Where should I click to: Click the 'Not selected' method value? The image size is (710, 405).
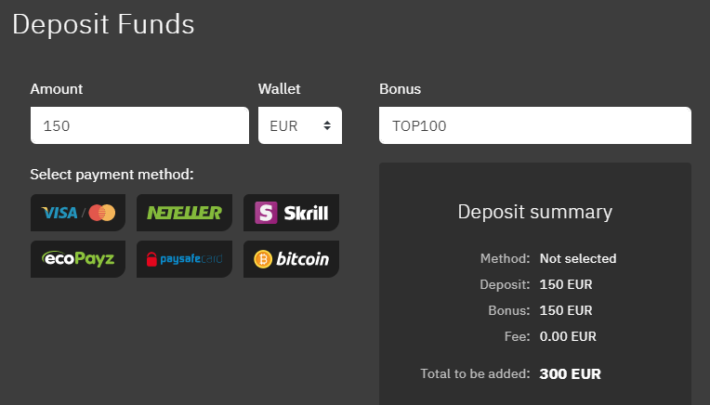[578, 258]
